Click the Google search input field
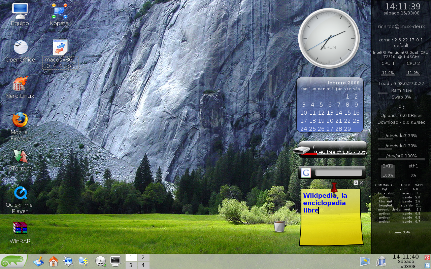 338,173
